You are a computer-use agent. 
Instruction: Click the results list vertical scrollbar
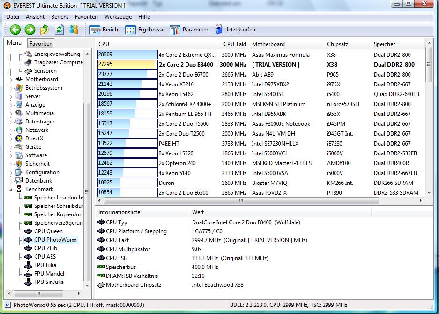(x=429, y=65)
